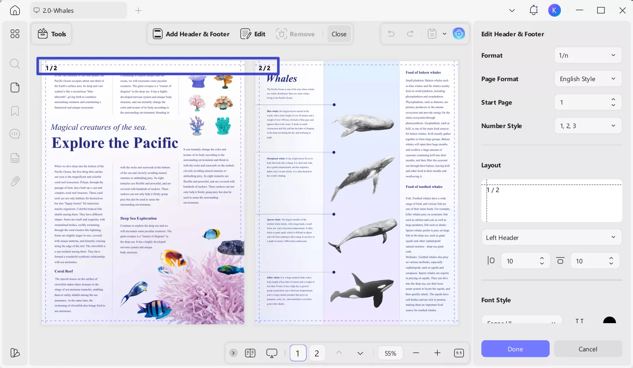
Task: Open the font color black swatch
Action: coord(609,321)
